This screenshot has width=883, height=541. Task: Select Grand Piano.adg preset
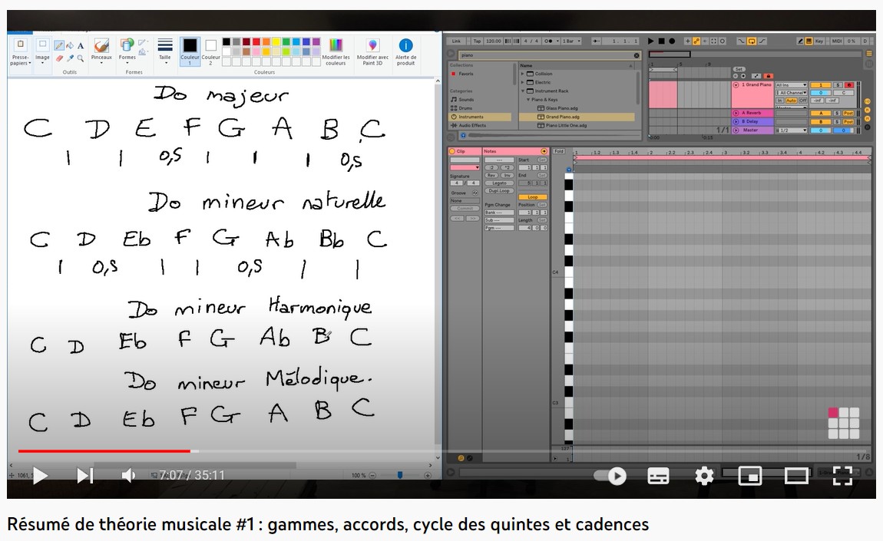click(x=577, y=117)
